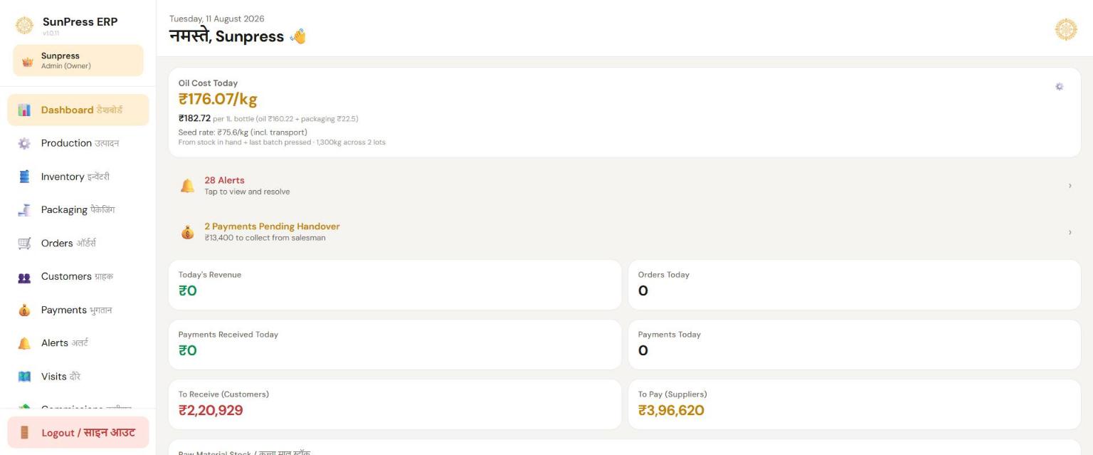Expand the 28 Alerts row chevron
Viewport: 1093px width, 455px height.
click(x=1070, y=186)
